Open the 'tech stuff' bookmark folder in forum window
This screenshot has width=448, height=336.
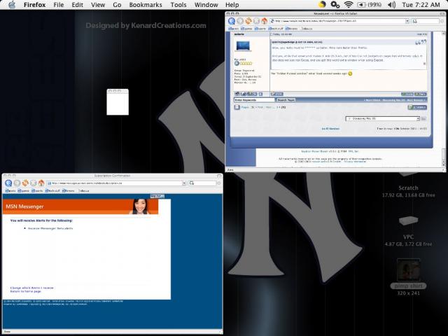(x=276, y=29)
